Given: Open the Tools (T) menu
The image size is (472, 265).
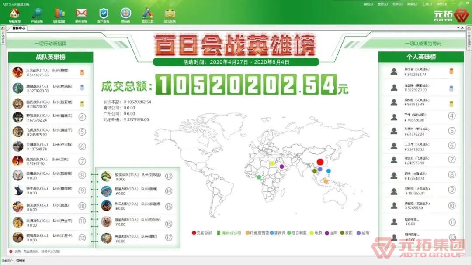Looking at the screenshot, I should 427,4.
